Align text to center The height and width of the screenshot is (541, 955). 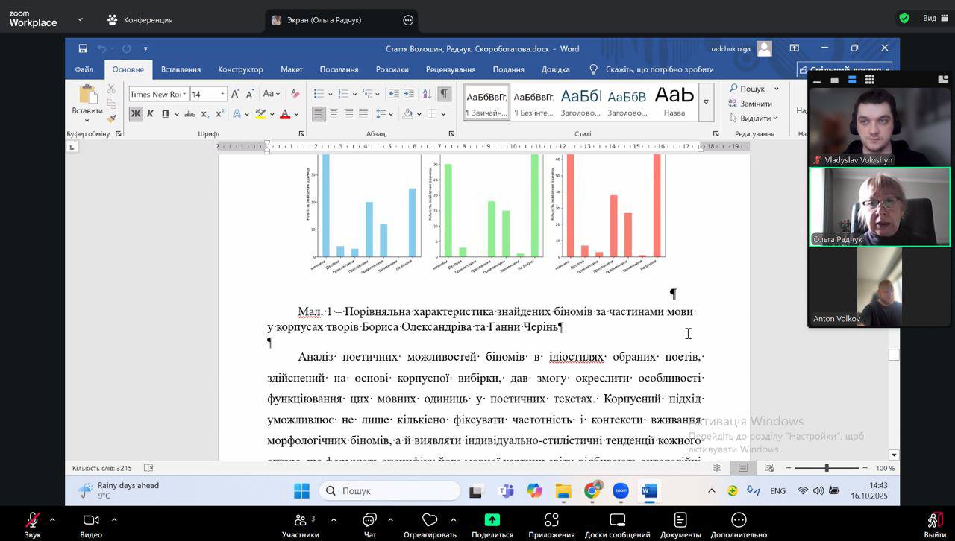point(334,114)
